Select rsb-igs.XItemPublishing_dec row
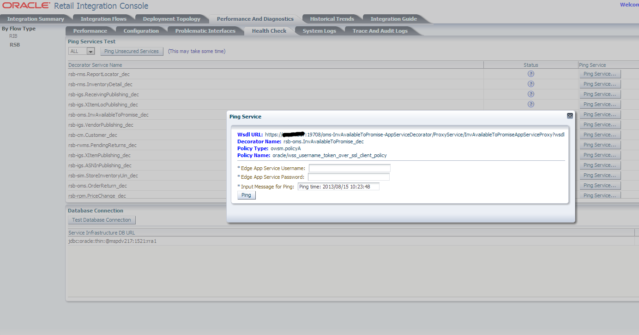The image size is (639, 335). pos(99,155)
